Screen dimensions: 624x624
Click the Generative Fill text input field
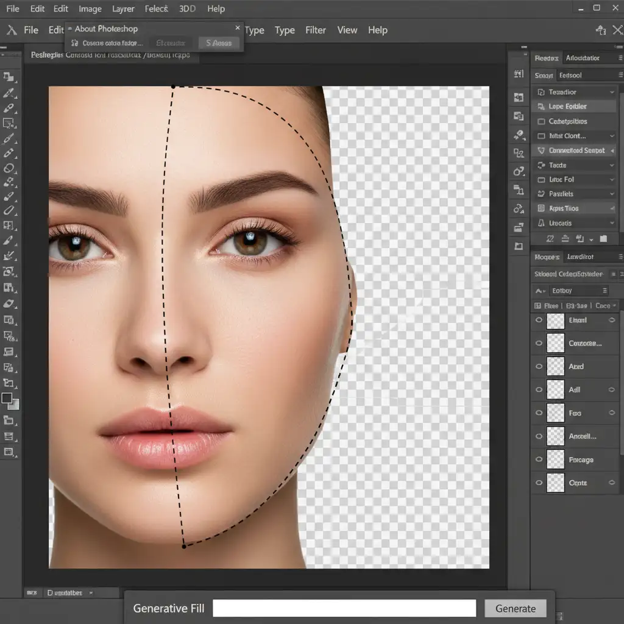[x=344, y=608]
